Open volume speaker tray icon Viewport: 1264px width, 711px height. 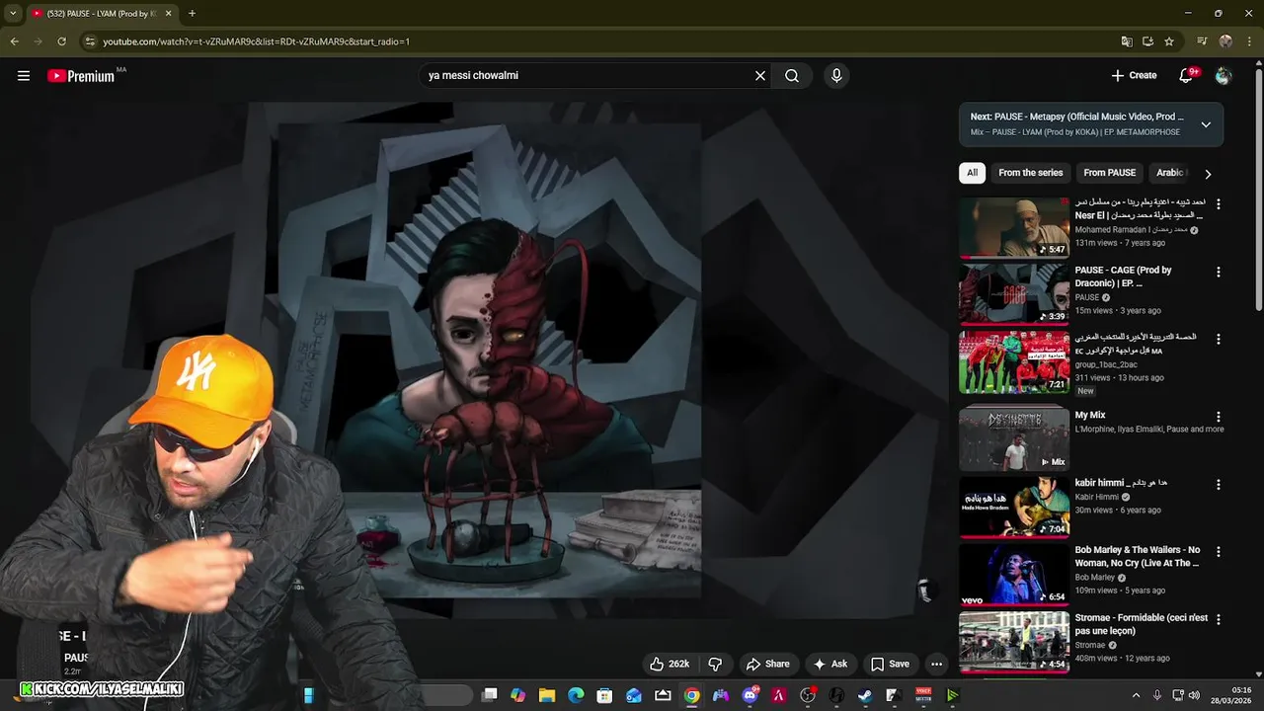1194,695
